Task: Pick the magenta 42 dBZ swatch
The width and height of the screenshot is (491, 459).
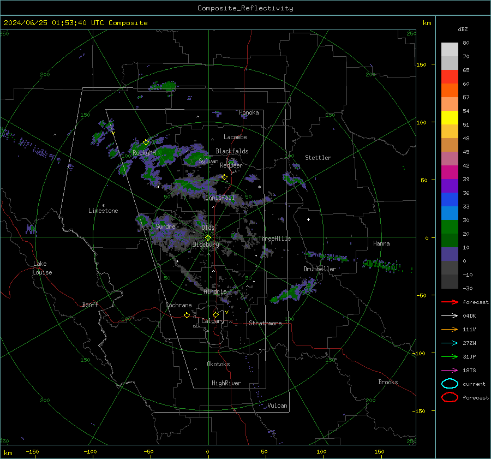Action: click(x=450, y=172)
